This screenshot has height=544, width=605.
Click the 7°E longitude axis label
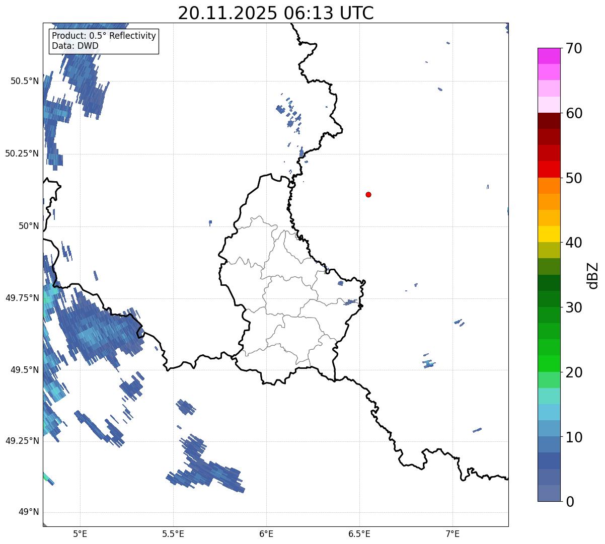[x=452, y=533]
